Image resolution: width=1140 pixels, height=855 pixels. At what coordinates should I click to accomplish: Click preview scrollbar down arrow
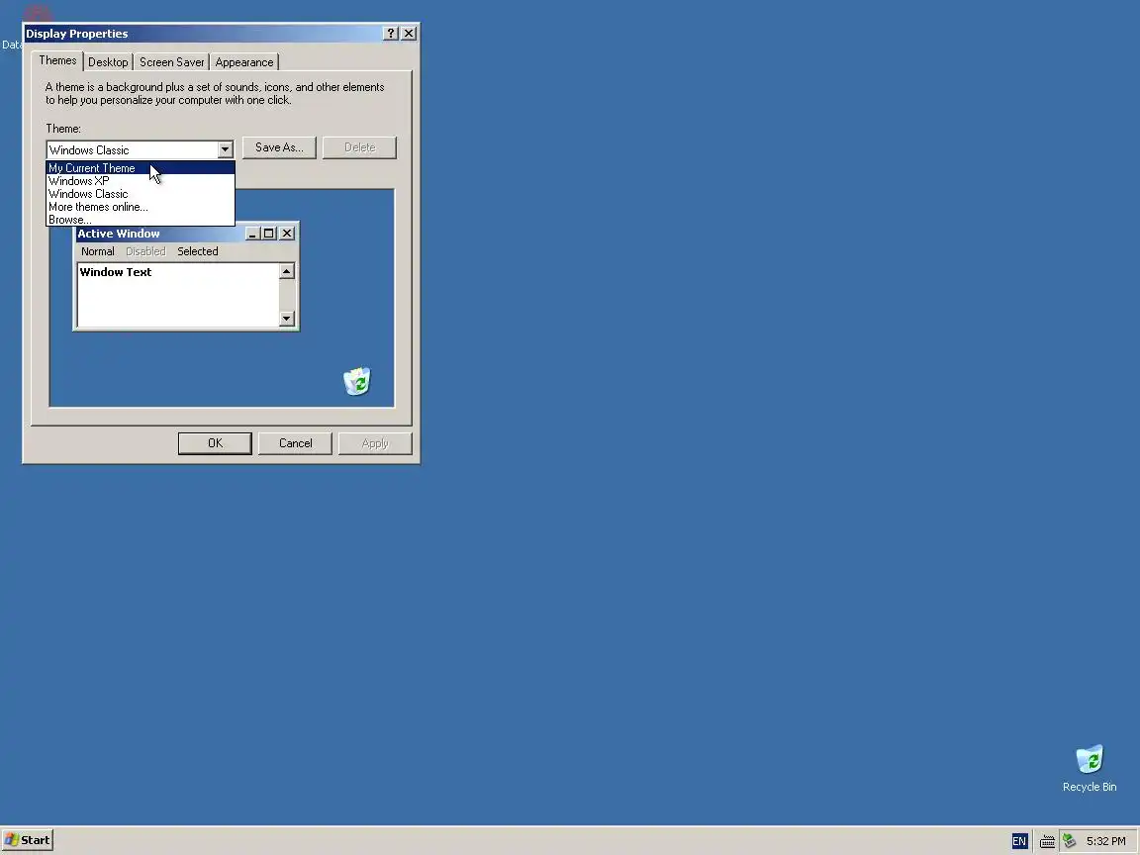286,319
